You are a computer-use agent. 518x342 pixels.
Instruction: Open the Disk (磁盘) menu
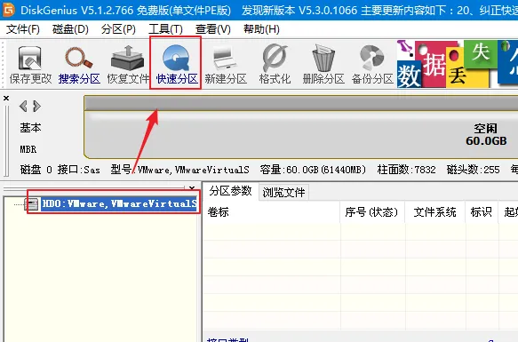pyautogui.click(x=70, y=29)
